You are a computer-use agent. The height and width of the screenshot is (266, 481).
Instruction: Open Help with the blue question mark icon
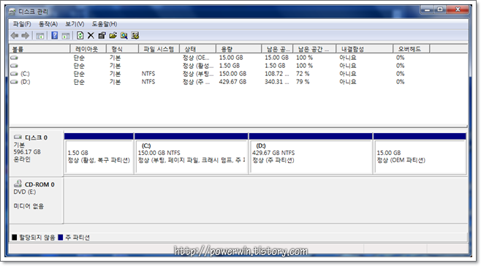tap(55, 36)
